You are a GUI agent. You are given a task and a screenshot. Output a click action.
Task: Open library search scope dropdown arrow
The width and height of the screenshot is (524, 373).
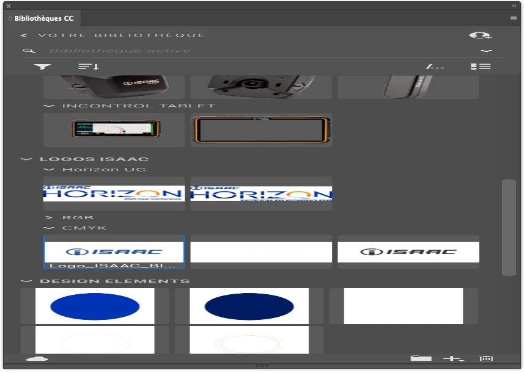pyautogui.click(x=486, y=51)
